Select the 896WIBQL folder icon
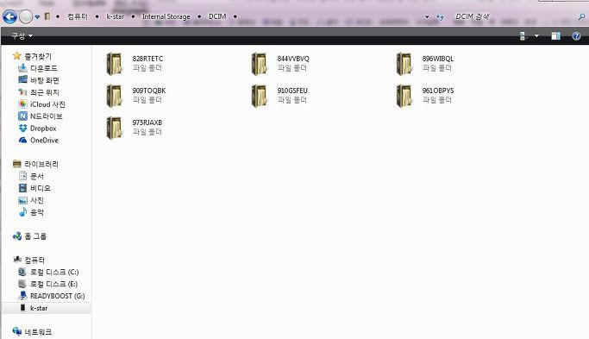The width and height of the screenshot is (589, 339). point(404,64)
